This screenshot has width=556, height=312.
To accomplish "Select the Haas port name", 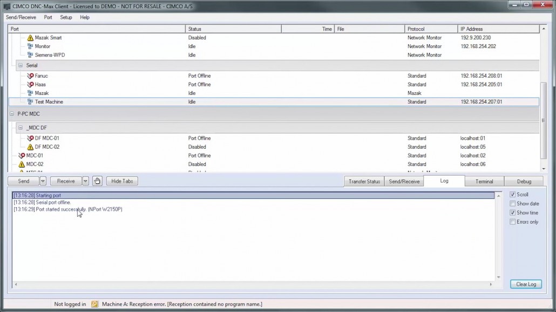I will [40, 84].
